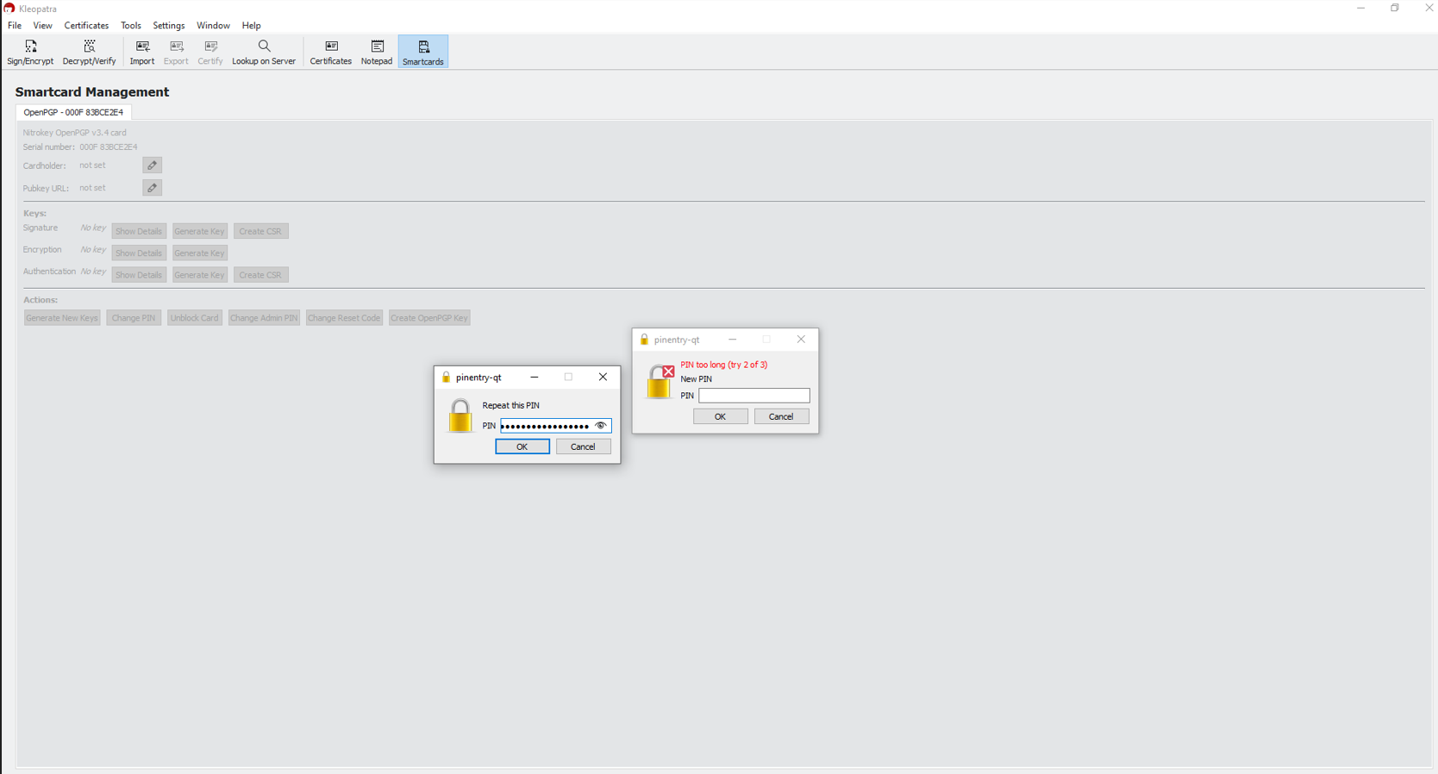
Task: Toggle PIN visibility eye icon
Action: point(601,426)
